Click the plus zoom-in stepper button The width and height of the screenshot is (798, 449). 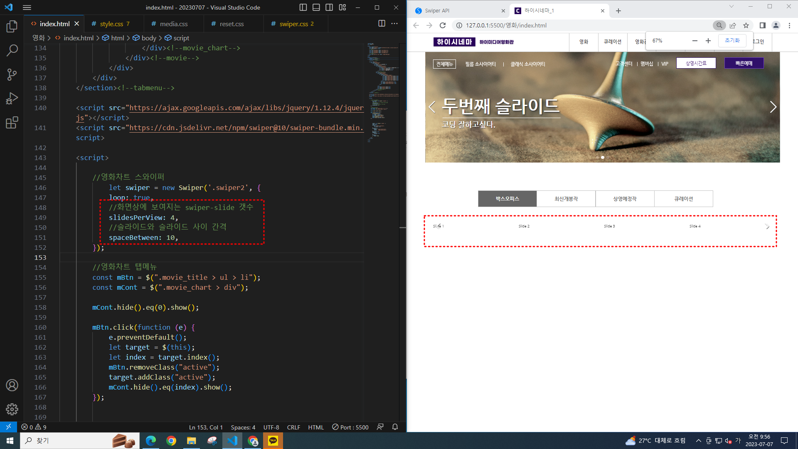click(708, 41)
